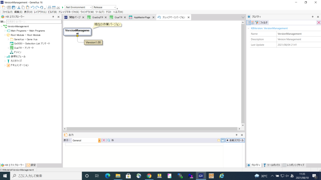This screenshot has height=180, width=321.
Task: Open File Explorer from the taskbar
Action: (x=118, y=176)
